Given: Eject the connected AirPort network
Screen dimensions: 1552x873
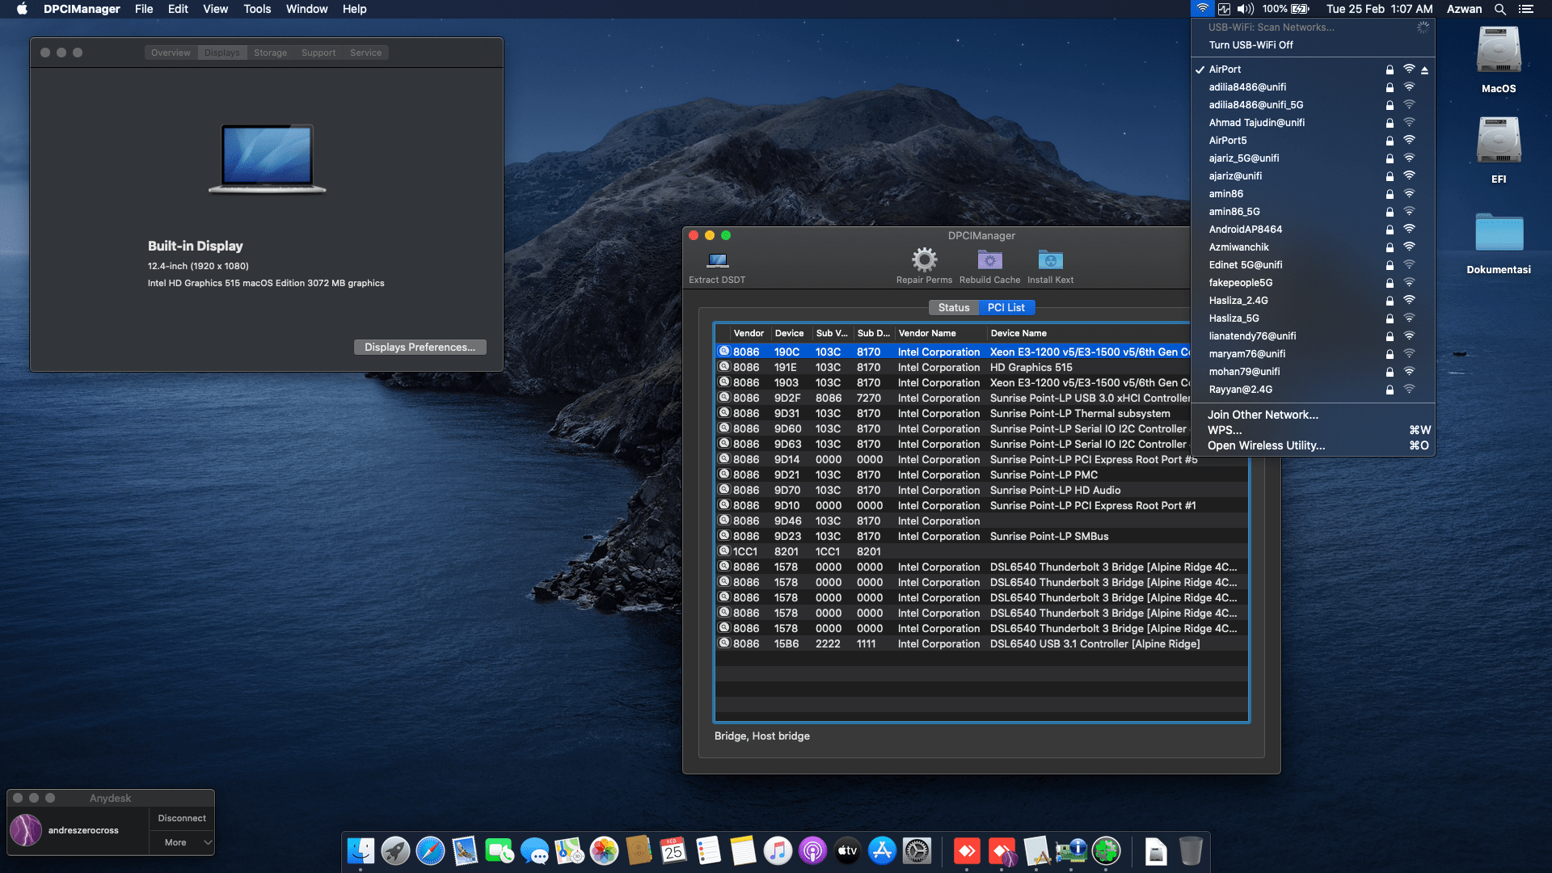Looking at the screenshot, I should (x=1424, y=70).
